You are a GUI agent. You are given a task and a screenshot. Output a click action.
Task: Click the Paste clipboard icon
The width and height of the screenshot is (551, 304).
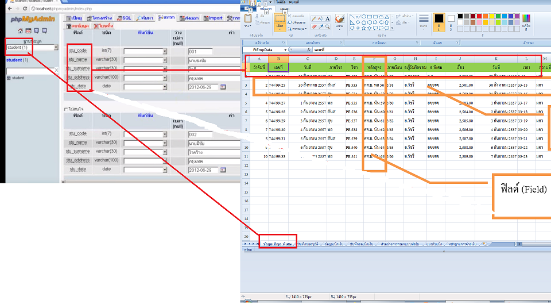point(248,18)
